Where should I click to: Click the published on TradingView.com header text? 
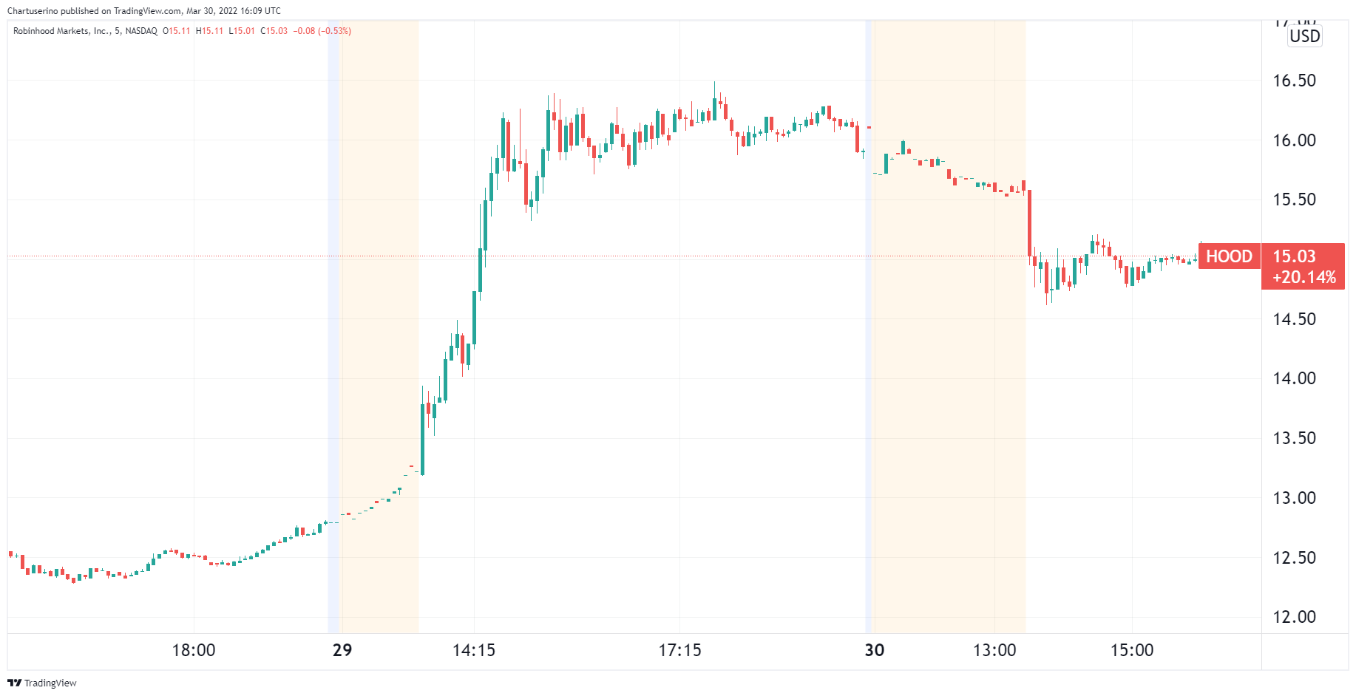pos(143,10)
